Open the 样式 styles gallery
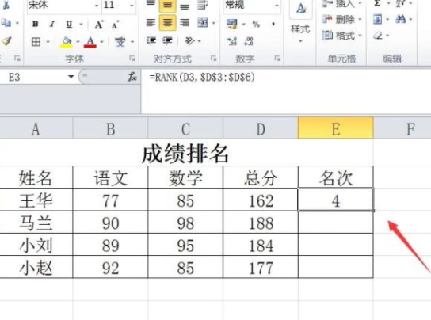The width and height of the screenshot is (431, 320). tap(300, 22)
